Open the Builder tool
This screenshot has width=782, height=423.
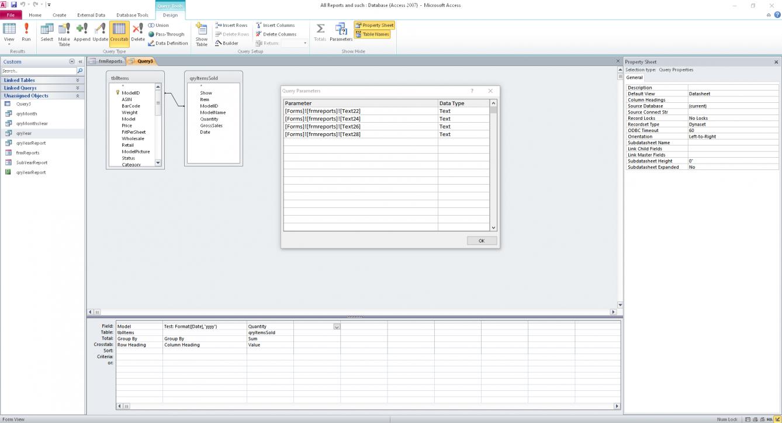click(x=227, y=43)
